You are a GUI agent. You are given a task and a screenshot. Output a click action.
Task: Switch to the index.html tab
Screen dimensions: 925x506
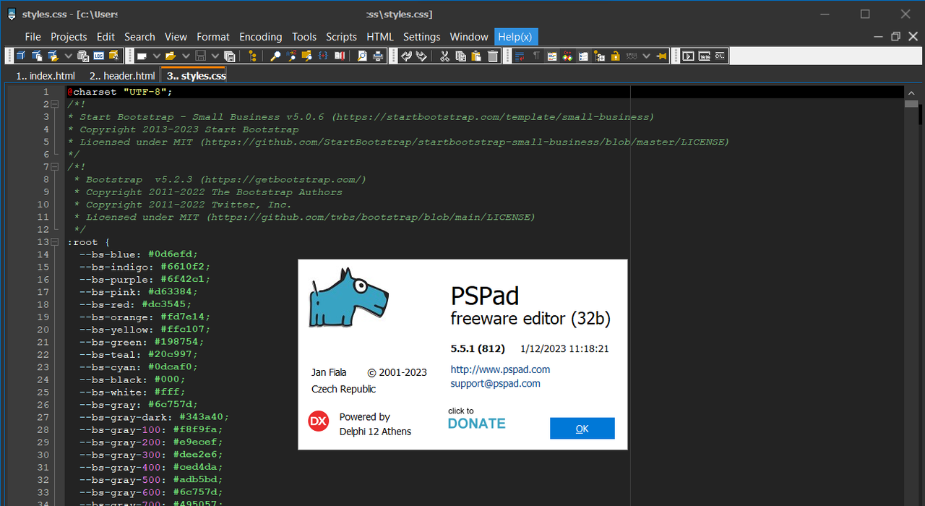click(45, 76)
